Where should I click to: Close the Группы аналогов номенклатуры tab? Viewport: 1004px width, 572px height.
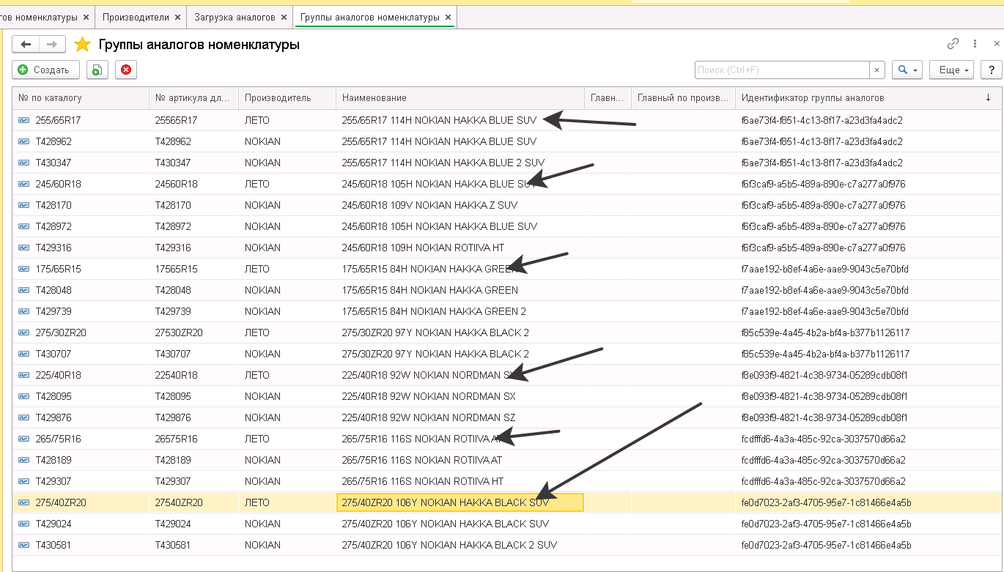(449, 17)
